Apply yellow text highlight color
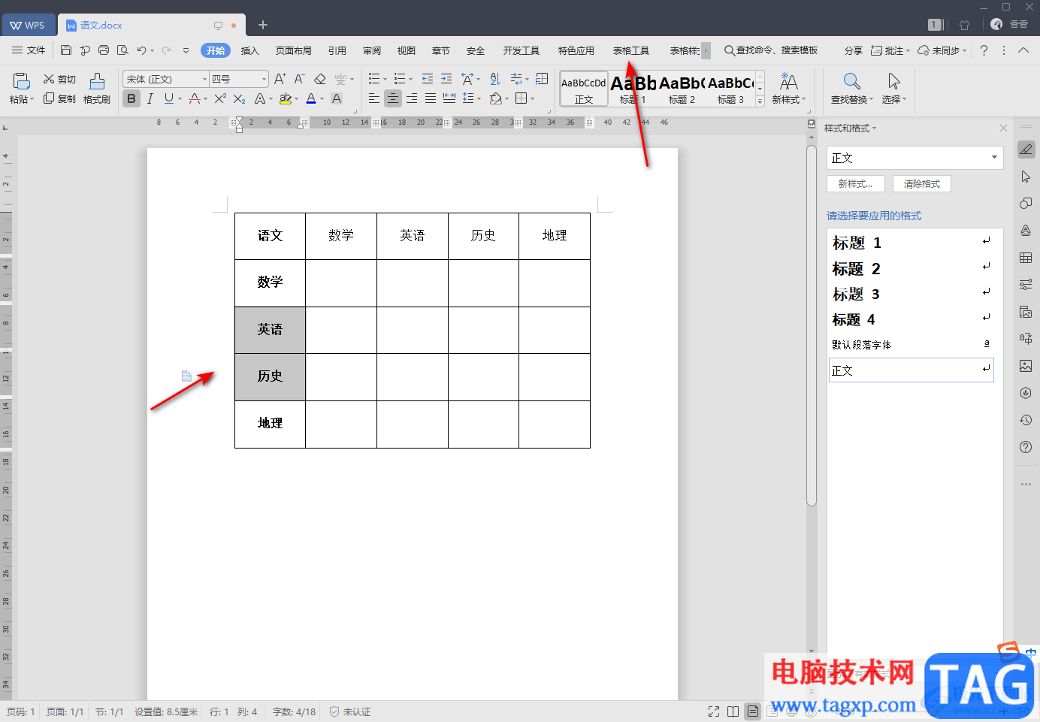 [285, 98]
